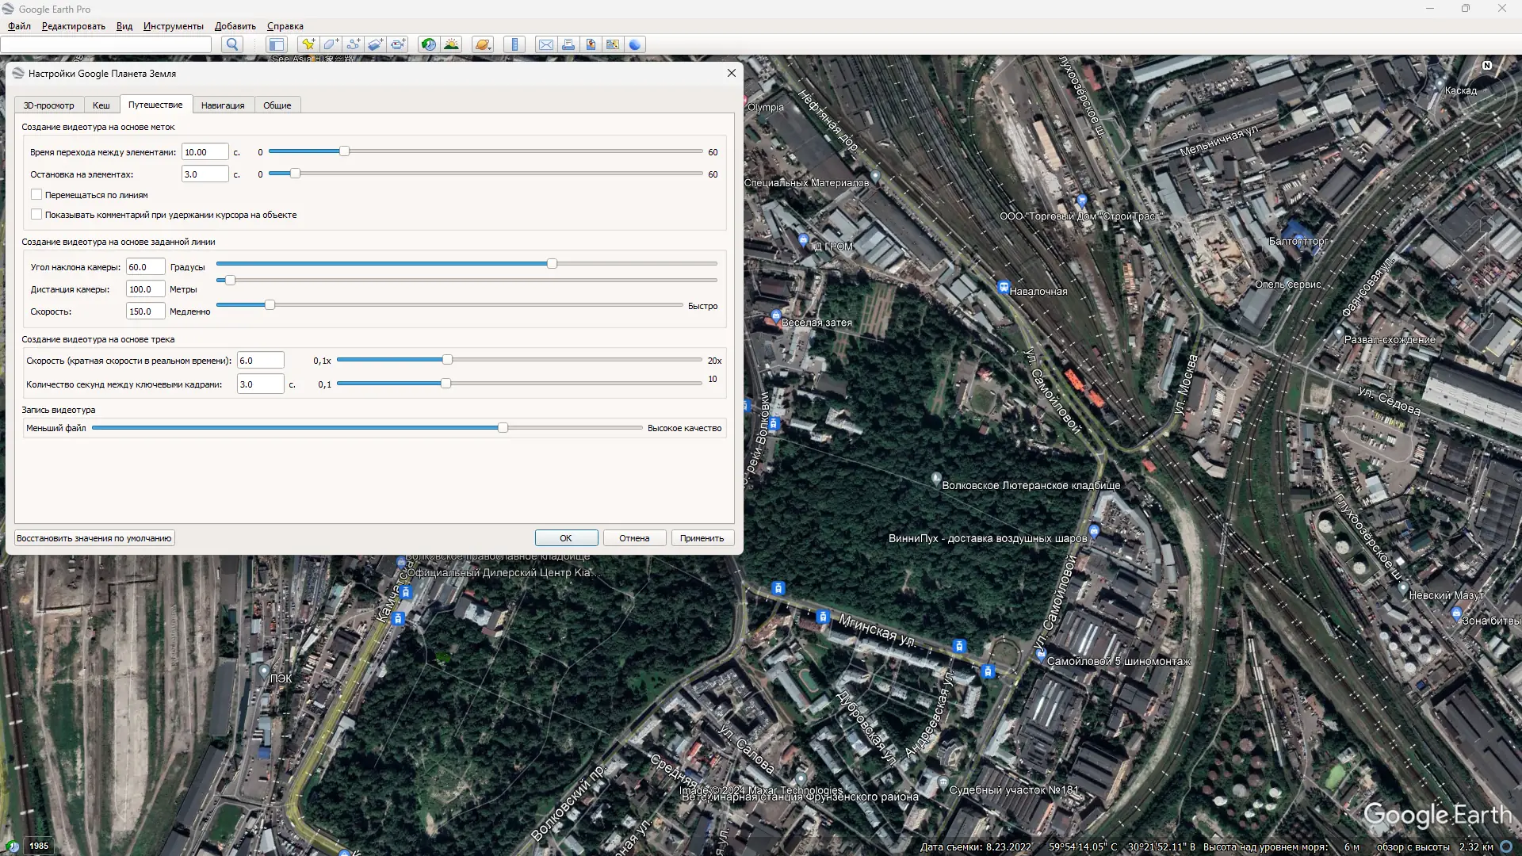Select the Add Path tool
Screen dimensions: 1522x856
click(354, 44)
